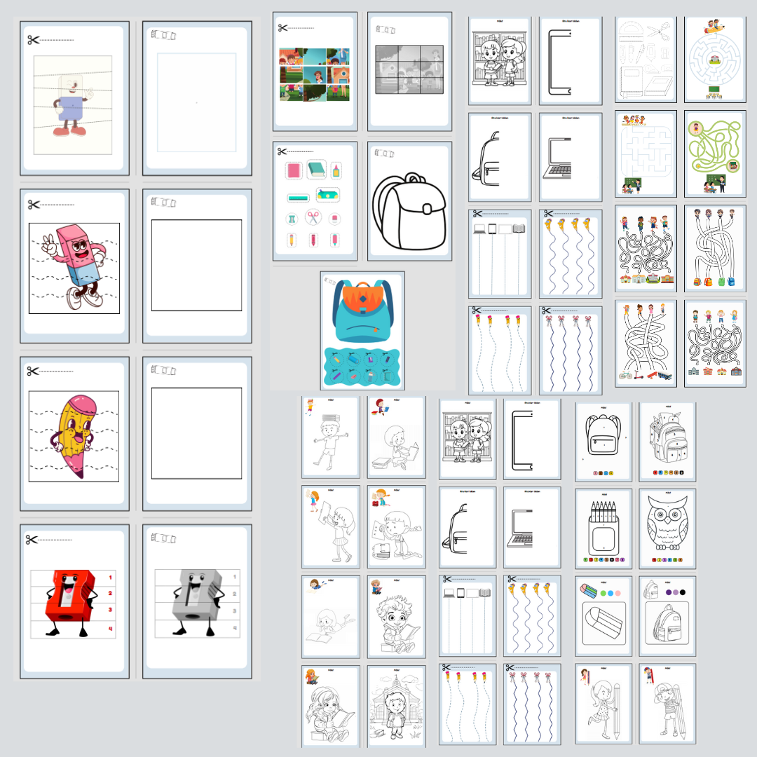Open the crayon box coloring page

(x=603, y=528)
